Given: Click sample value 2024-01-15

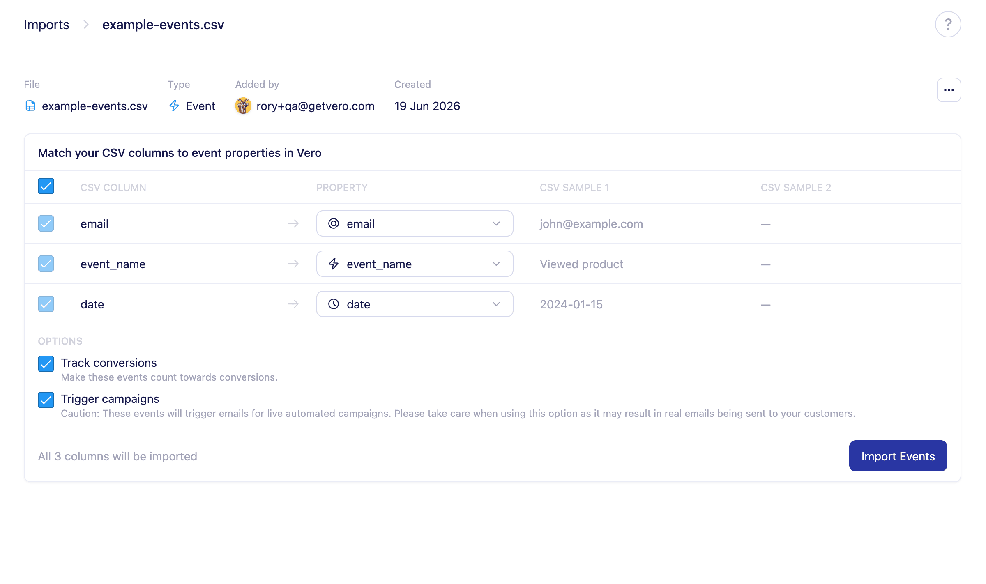Looking at the screenshot, I should tap(571, 304).
